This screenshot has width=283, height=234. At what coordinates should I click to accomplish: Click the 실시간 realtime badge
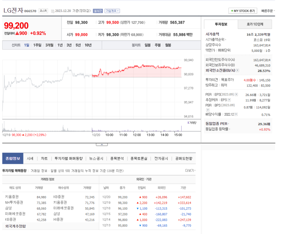pyautogui.click(x=98, y=11)
